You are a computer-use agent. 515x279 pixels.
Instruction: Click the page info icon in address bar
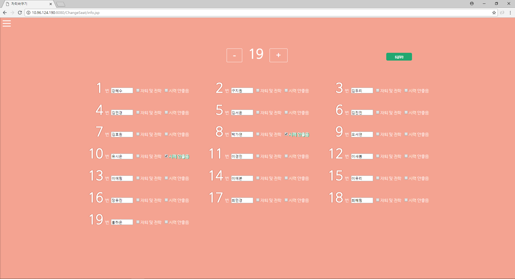pyautogui.click(x=28, y=12)
